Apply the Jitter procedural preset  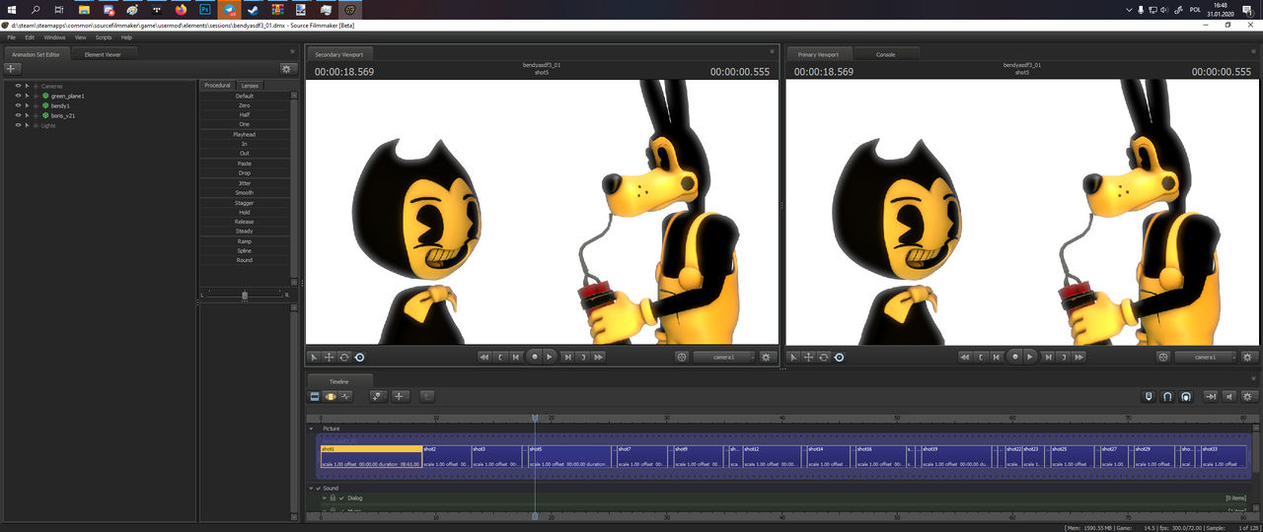click(x=245, y=183)
